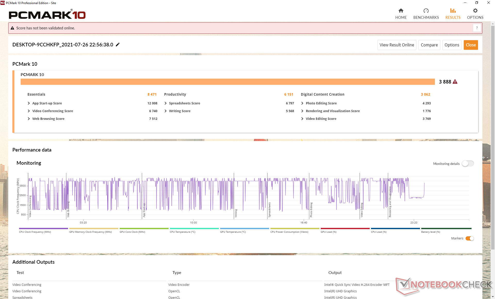Open Benchmarks via the gauge icon
This screenshot has width=495, height=299.
[x=426, y=11]
